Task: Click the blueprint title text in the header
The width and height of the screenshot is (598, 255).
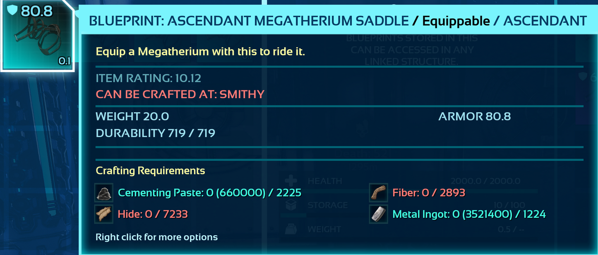Action: [249, 21]
